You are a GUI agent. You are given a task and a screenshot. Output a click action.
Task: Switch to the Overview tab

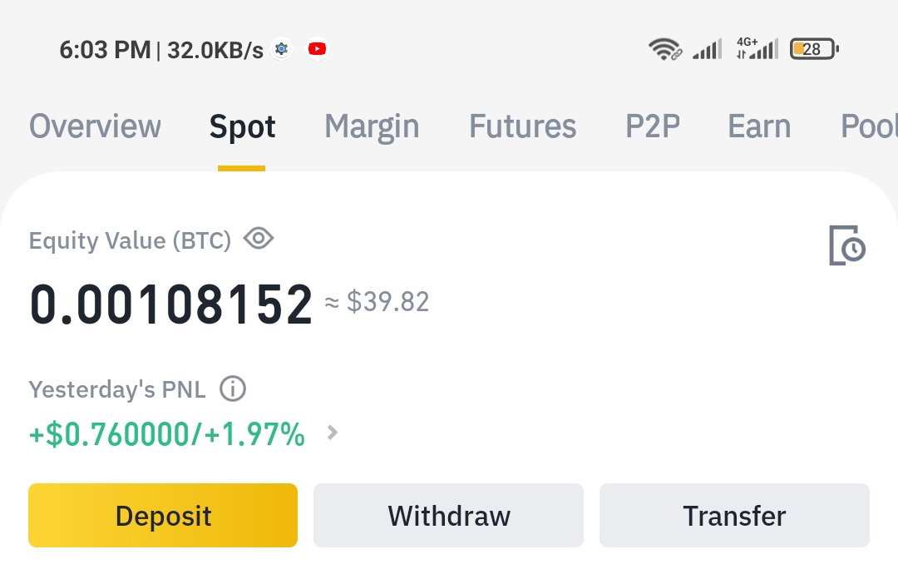95,126
